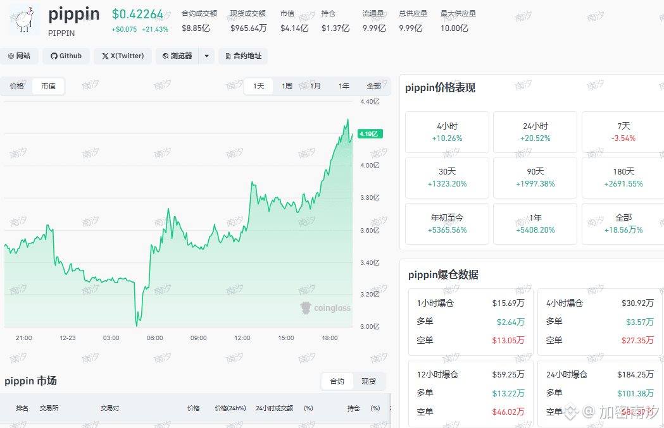The image size is (664, 428).
Task: Sort market table by 24小时成交额 column
Action: coord(275,408)
